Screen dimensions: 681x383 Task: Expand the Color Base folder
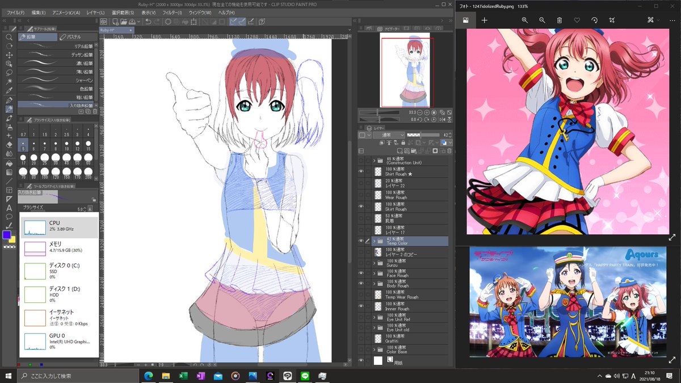click(x=374, y=350)
